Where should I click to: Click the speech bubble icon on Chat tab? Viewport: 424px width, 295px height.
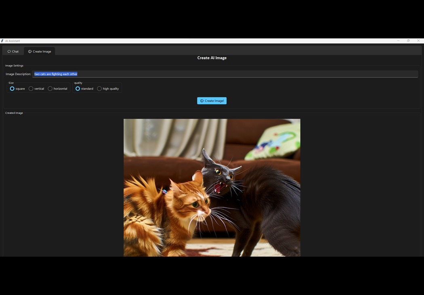9,51
